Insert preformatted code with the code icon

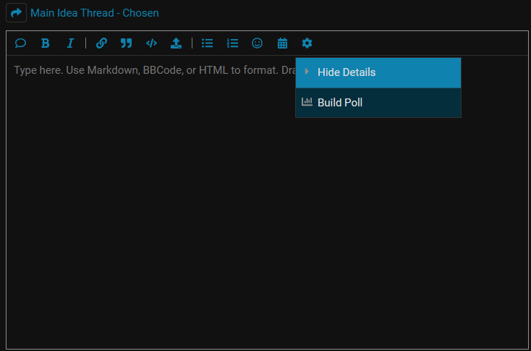(x=151, y=43)
